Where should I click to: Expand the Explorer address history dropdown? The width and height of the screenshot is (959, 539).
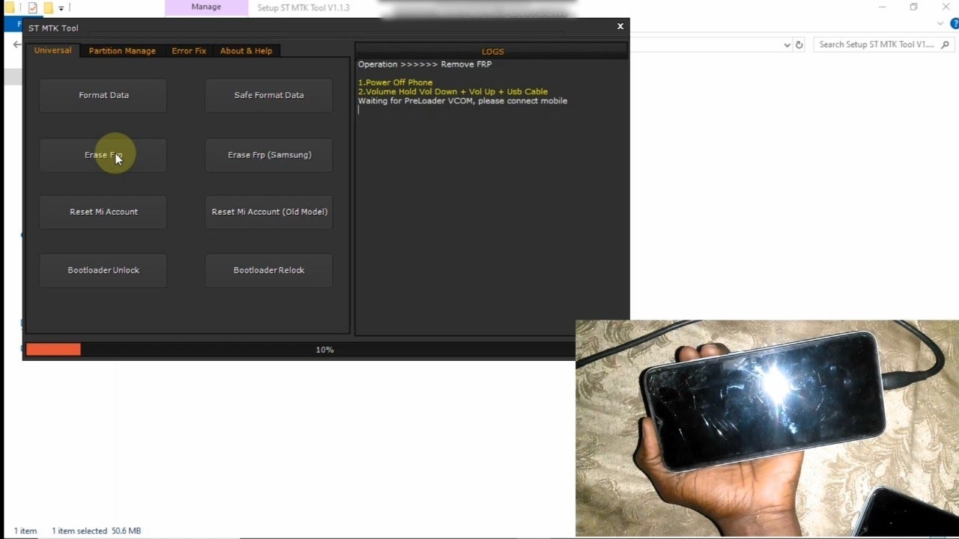click(787, 45)
